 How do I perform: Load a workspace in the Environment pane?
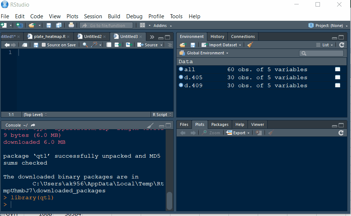click(183, 45)
